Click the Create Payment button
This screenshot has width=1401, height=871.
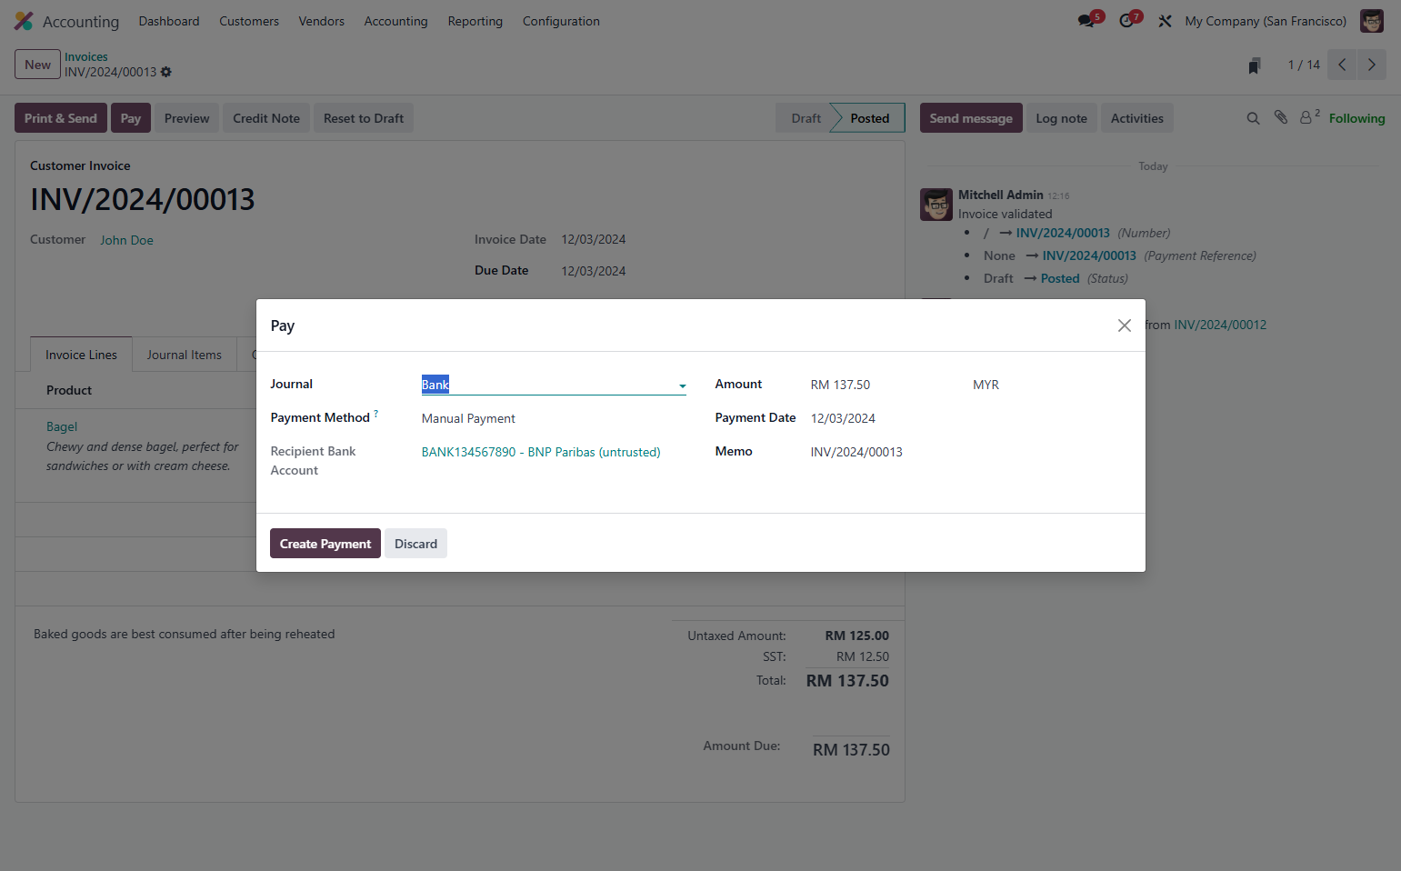[325, 544]
